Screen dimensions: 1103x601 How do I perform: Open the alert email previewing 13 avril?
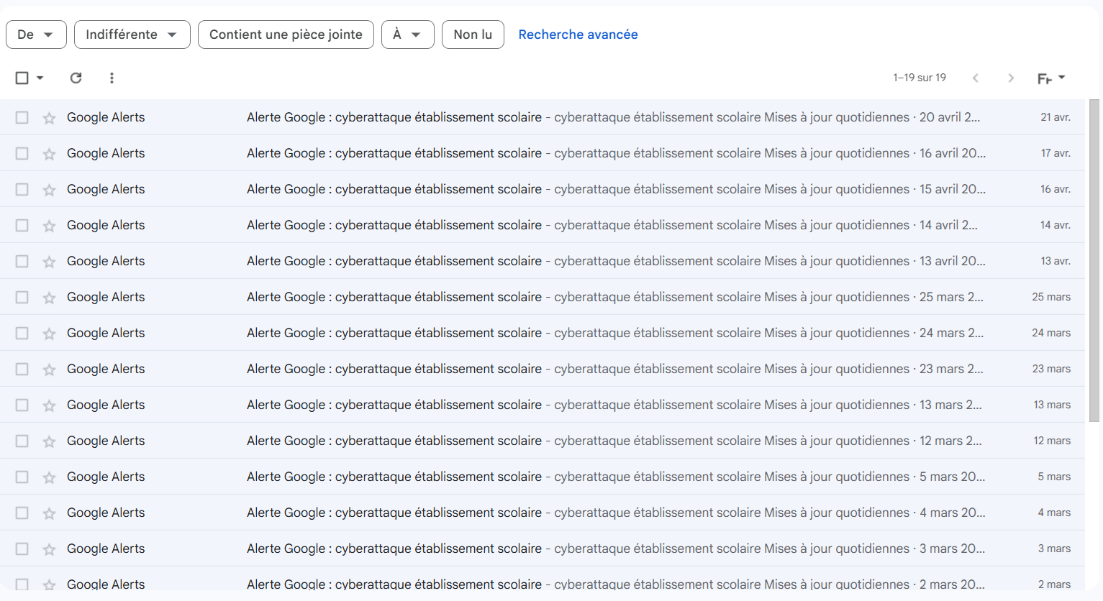click(543, 261)
